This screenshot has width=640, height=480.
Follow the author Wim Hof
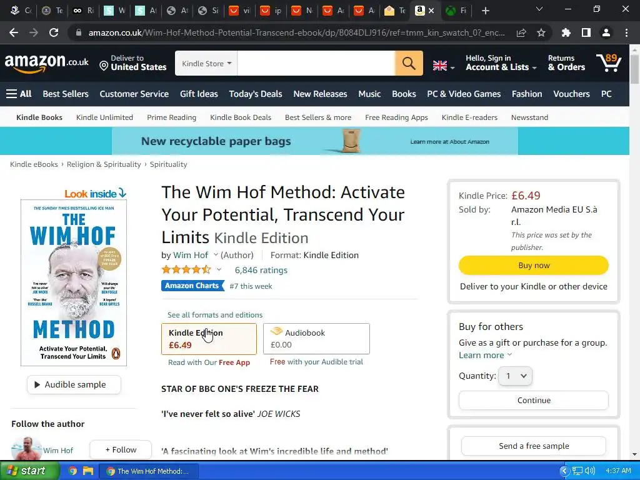pyautogui.click(x=121, y=450)
